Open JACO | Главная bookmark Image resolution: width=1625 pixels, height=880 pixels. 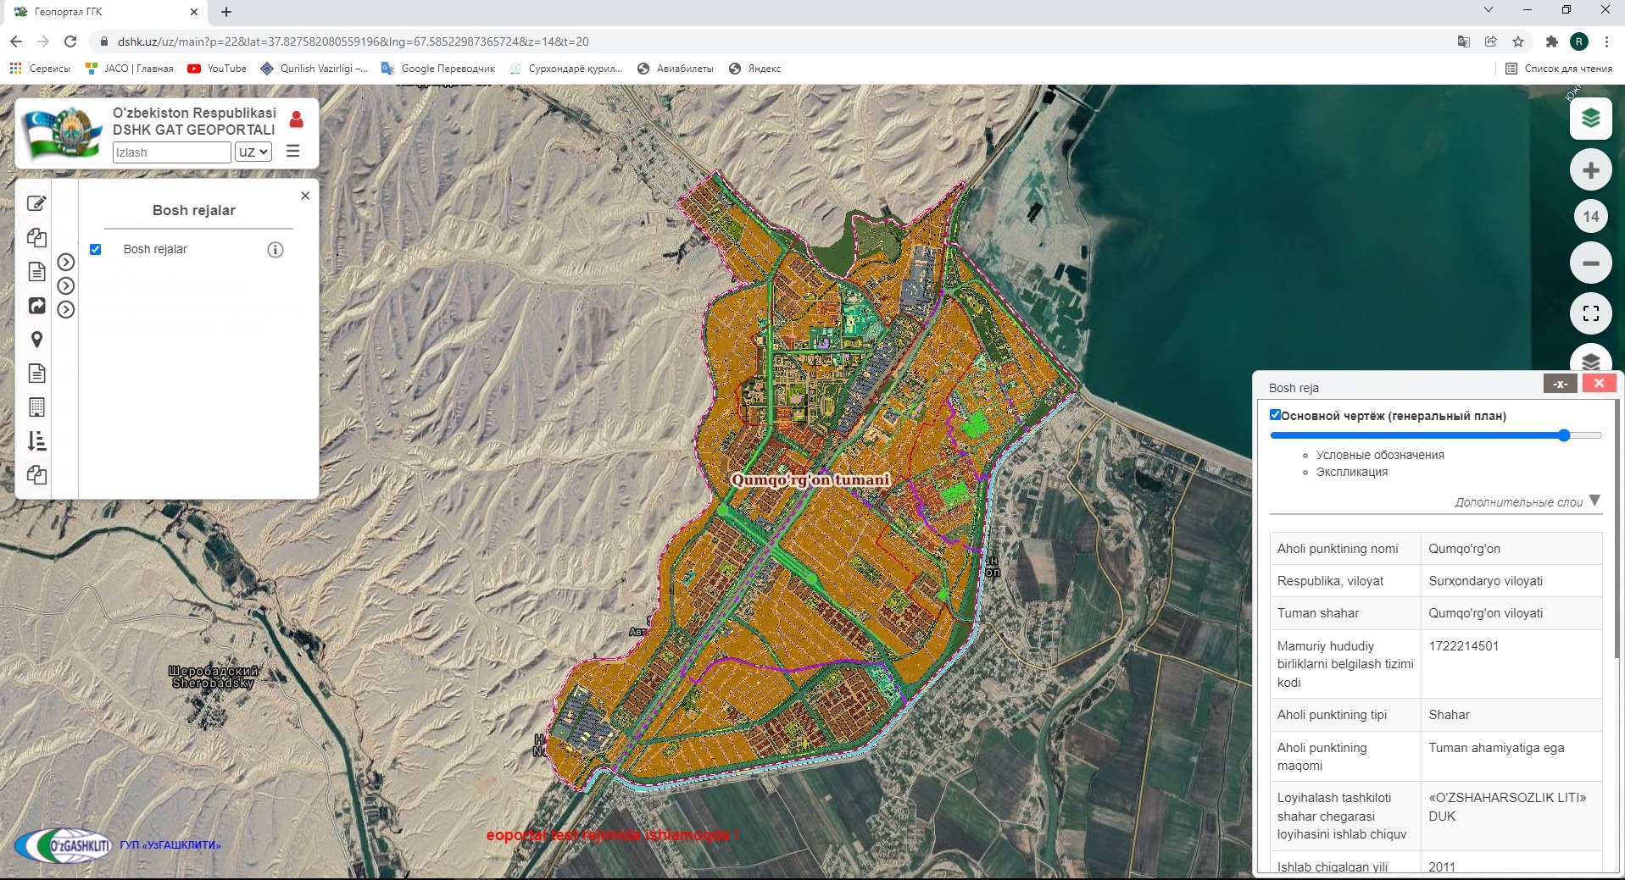click(x=130, y=69)
